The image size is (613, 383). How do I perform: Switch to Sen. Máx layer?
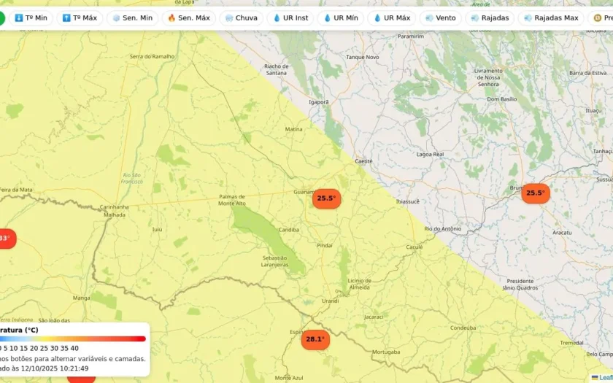[x=189, y=18]
